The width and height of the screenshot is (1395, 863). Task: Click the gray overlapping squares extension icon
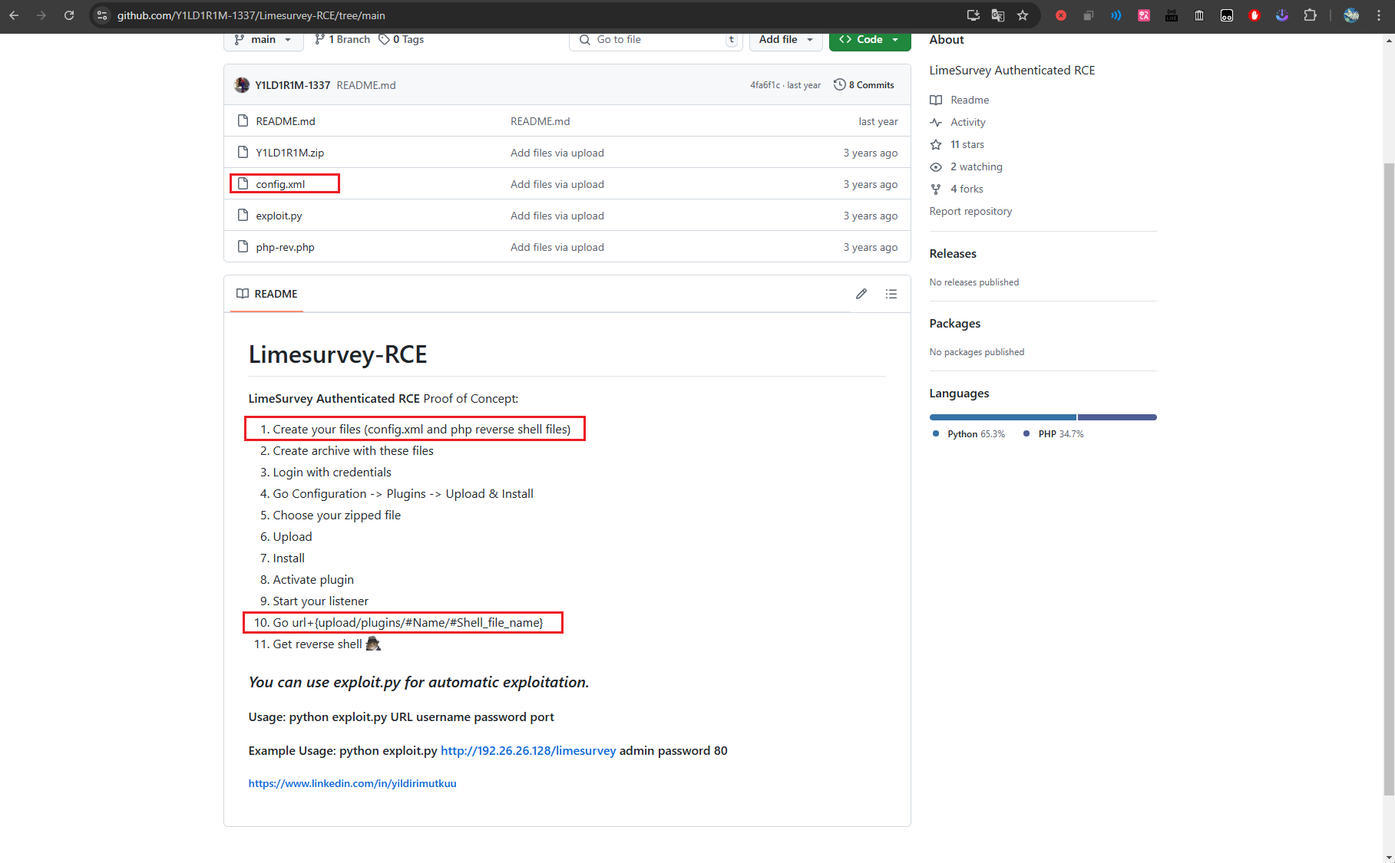coord(1089,15)
